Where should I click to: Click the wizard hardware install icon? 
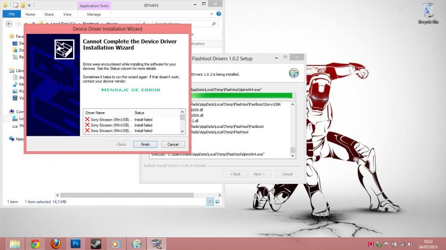64,50
